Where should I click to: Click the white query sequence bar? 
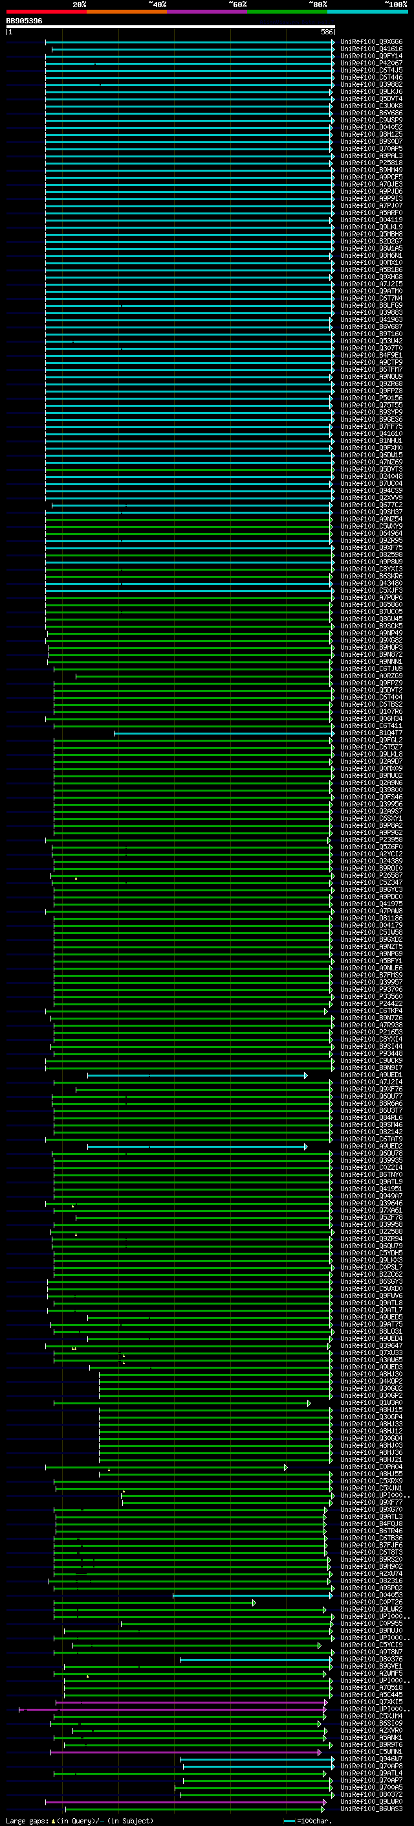point(170,26)
